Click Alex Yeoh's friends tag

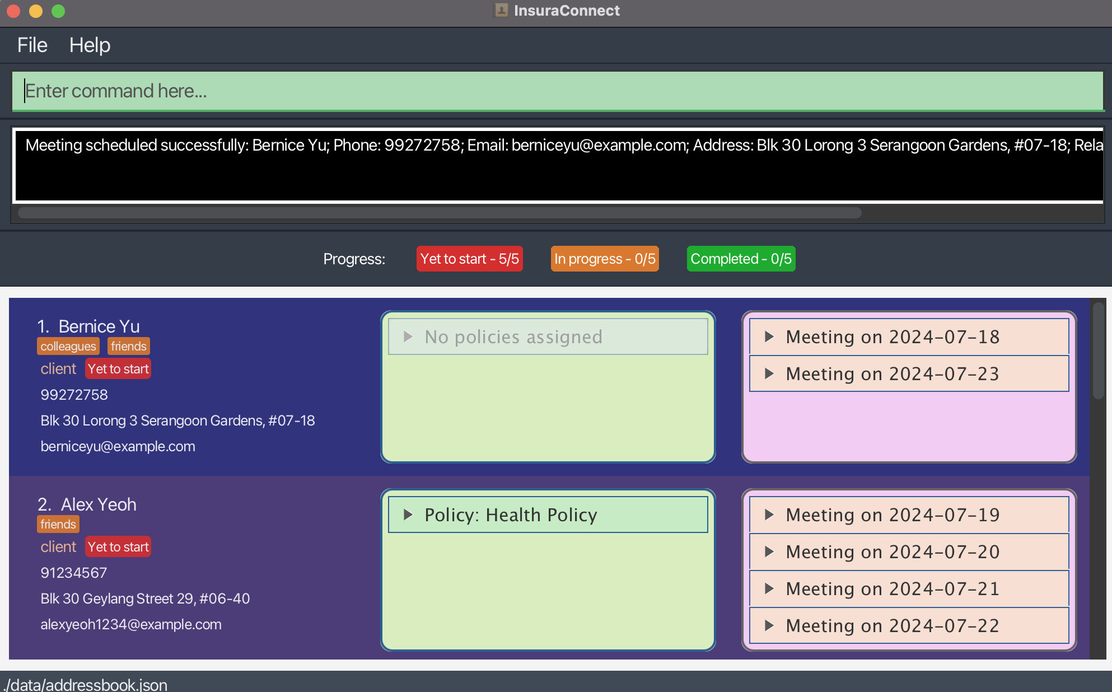[58, 524]
